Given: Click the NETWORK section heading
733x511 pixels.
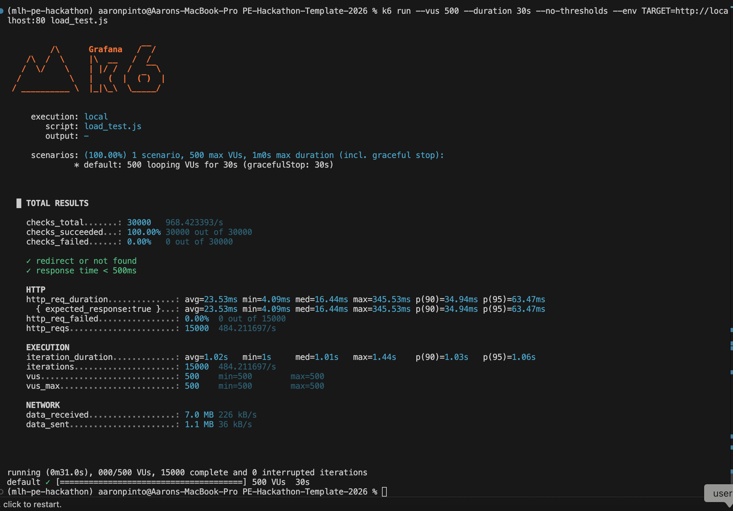Looking at the screenshot, I should (43, 405).
